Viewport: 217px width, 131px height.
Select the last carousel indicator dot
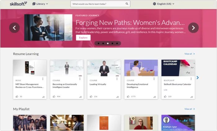tap(117, 43)
